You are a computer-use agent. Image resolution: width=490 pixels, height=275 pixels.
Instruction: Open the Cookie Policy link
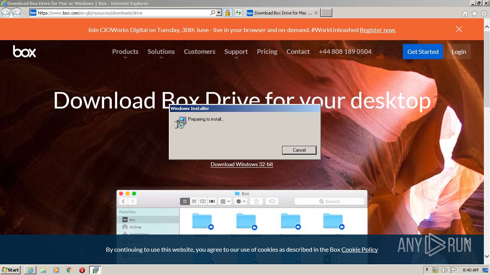pyautogui.click(x=359, y=249)
